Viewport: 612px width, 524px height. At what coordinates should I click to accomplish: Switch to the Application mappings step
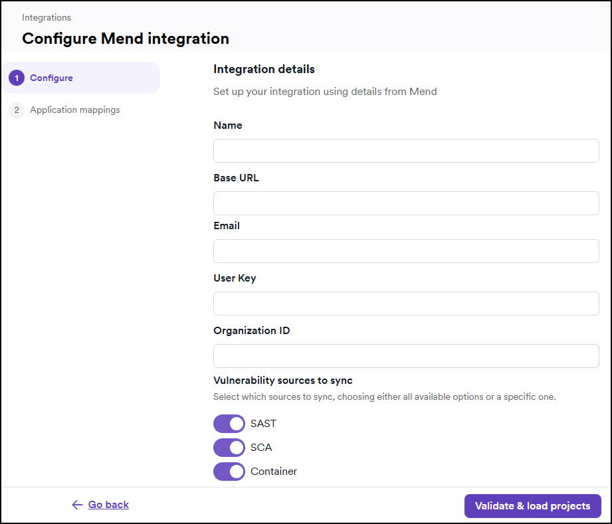74,110
